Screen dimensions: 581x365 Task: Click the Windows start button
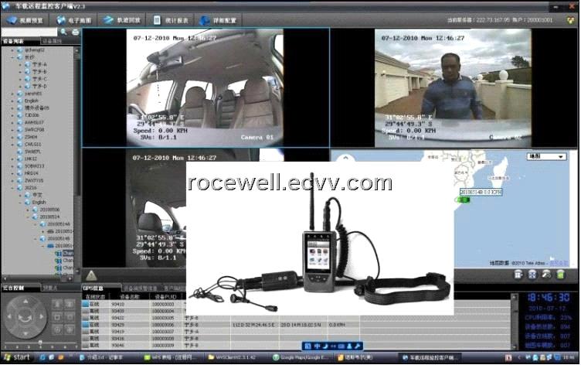coord(17,357)
